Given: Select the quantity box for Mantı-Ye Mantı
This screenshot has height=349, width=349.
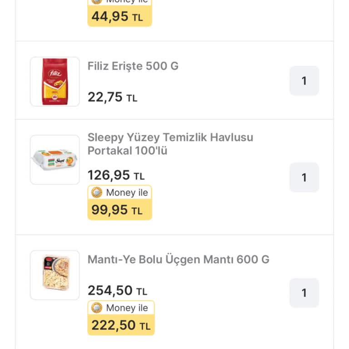Looking at the screenshot, I should (x=304, y=293).
